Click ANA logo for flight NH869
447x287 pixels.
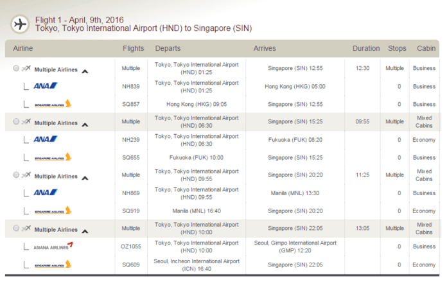(x=46, y=193)
